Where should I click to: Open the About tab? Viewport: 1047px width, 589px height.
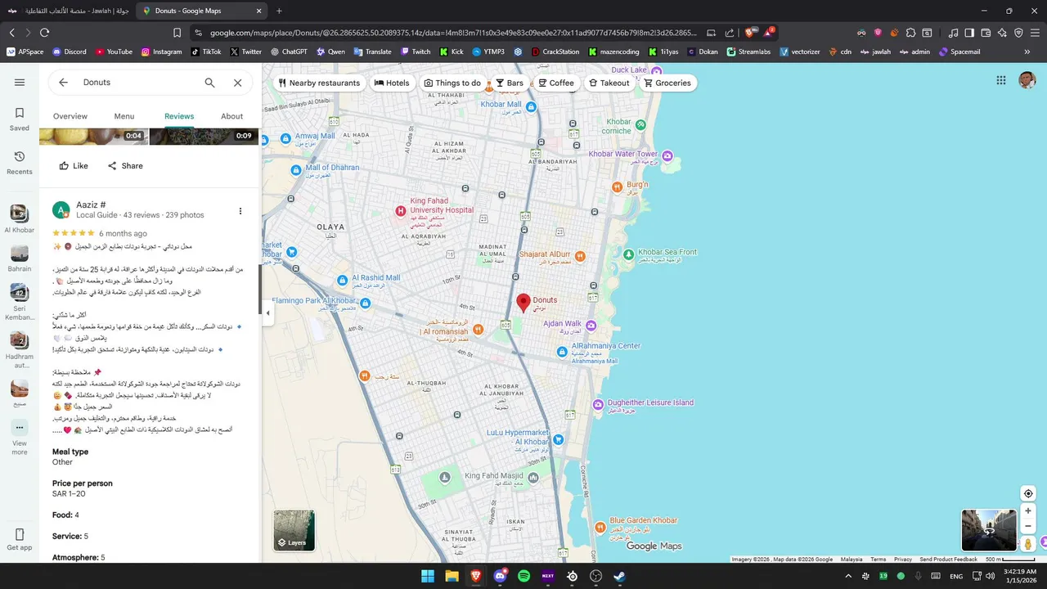point(232,116)
